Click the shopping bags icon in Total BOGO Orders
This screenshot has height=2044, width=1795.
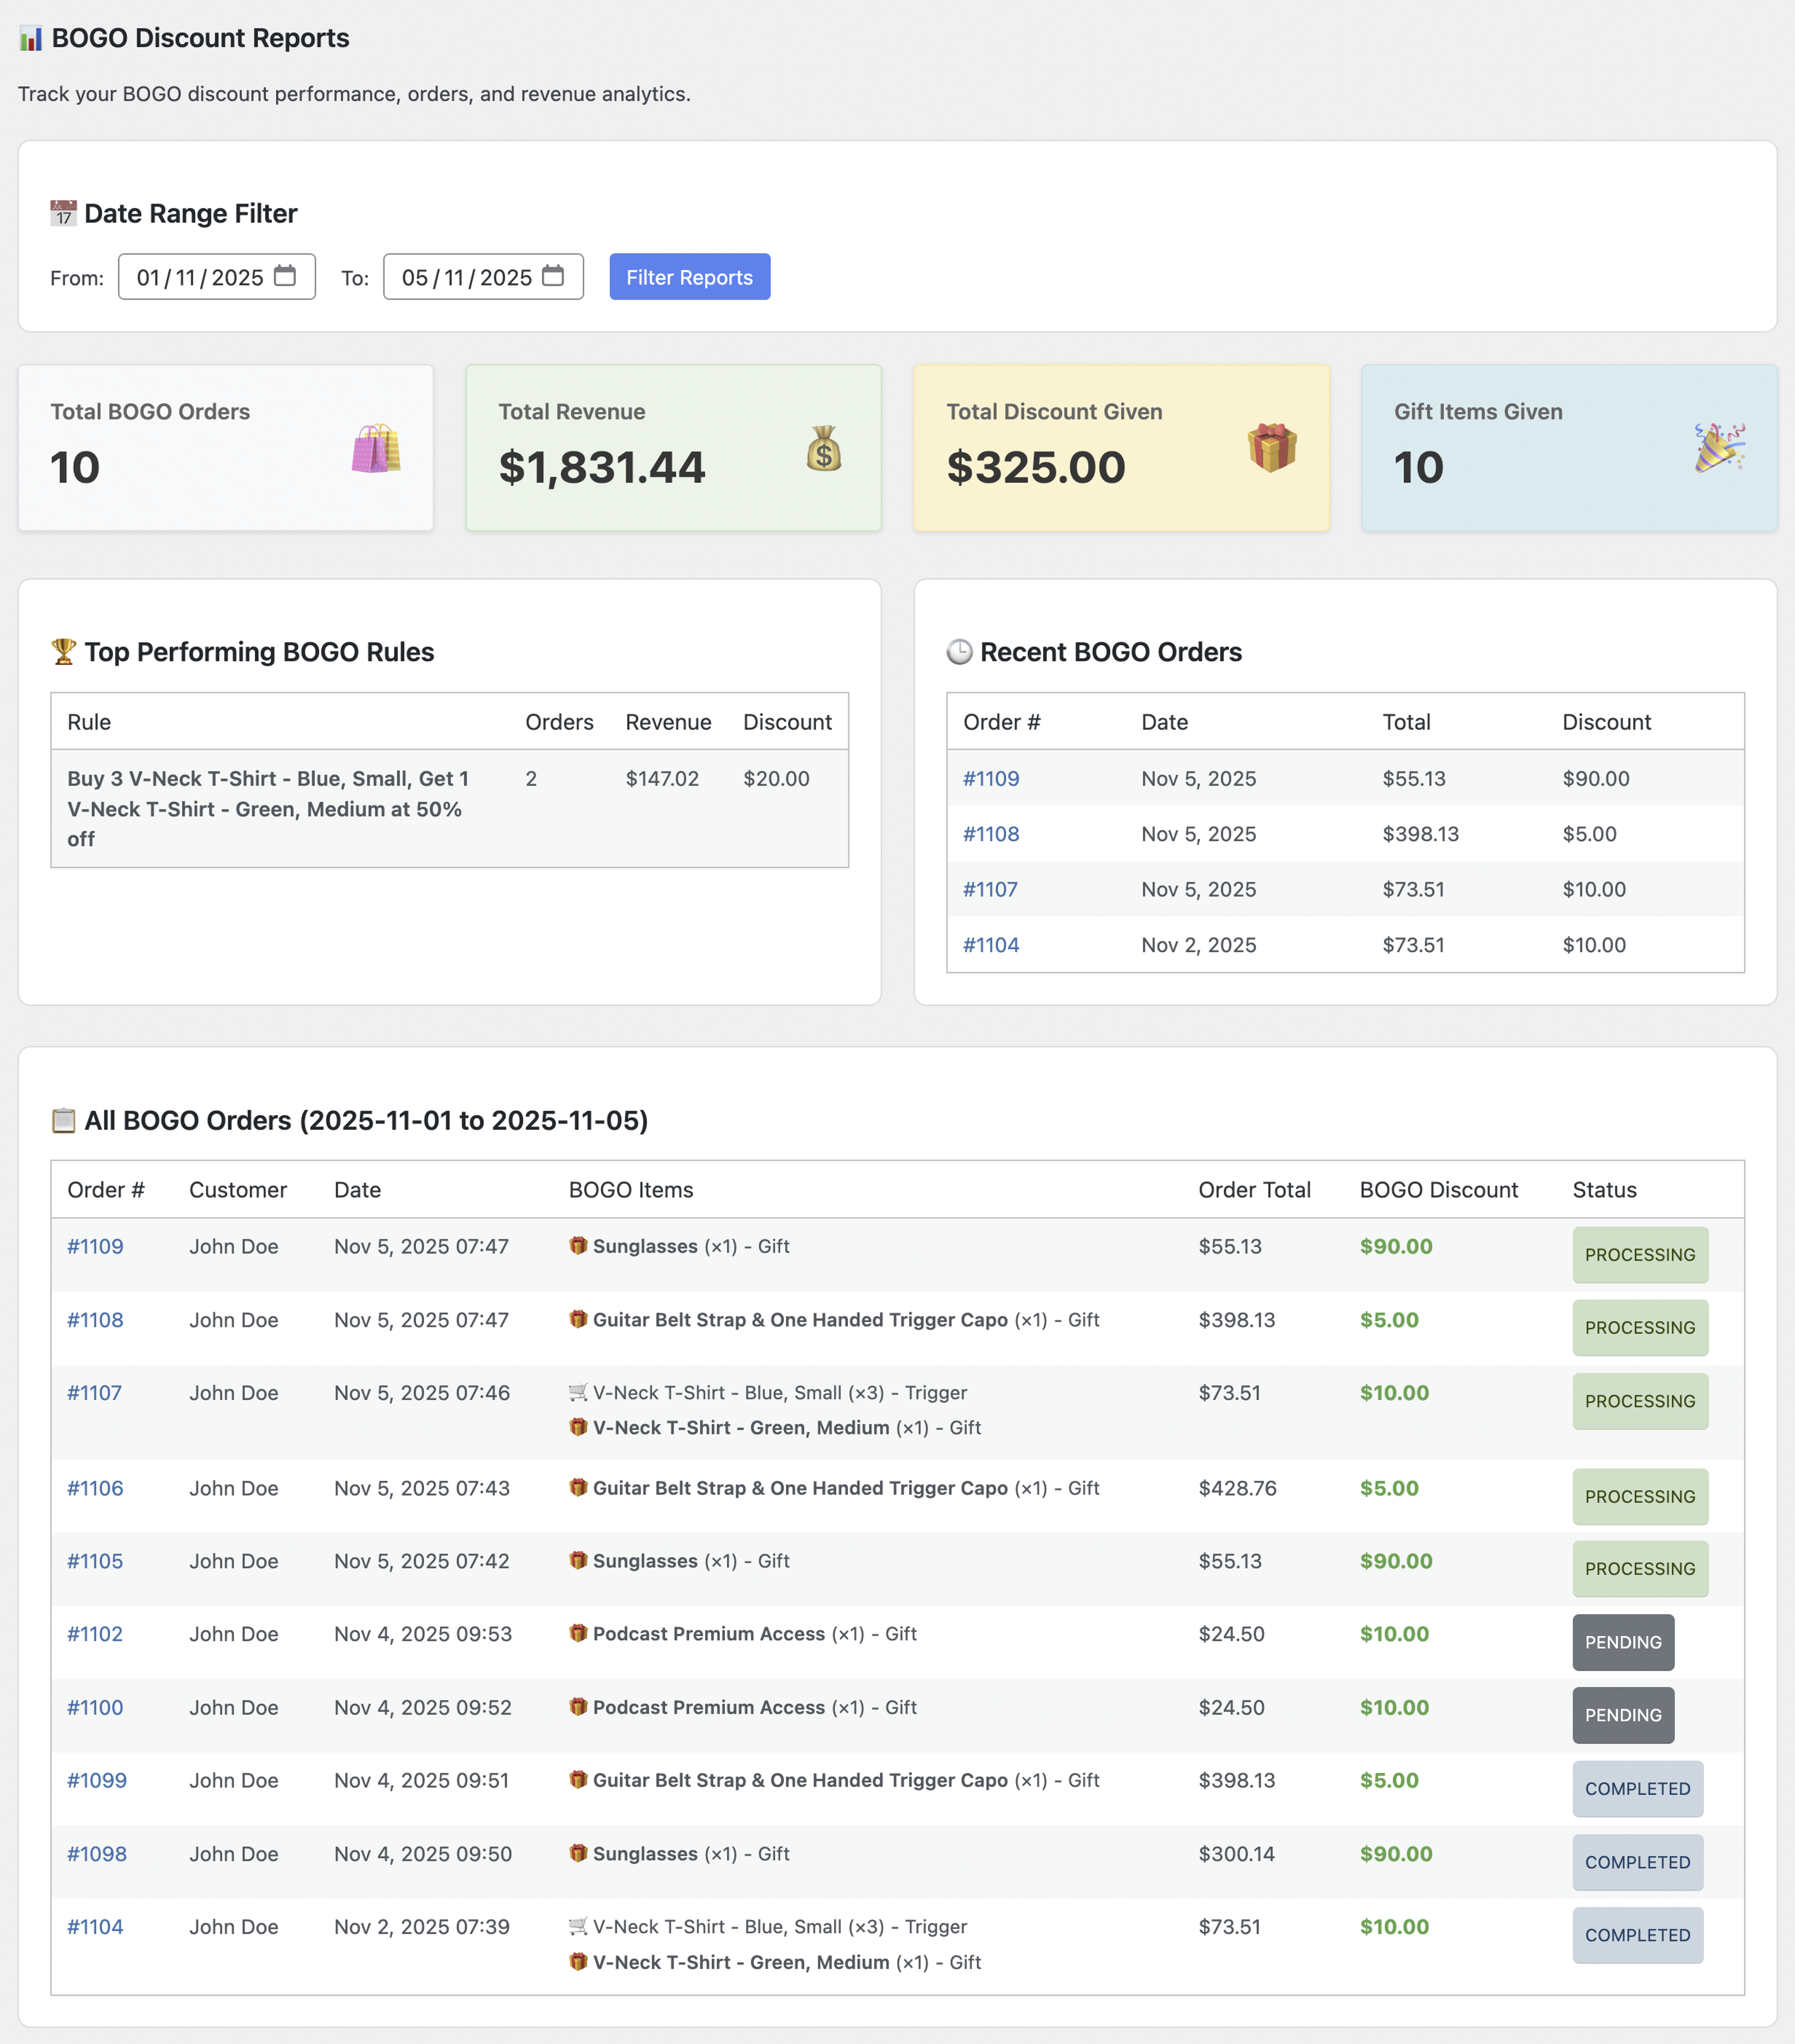pos(376,448)
